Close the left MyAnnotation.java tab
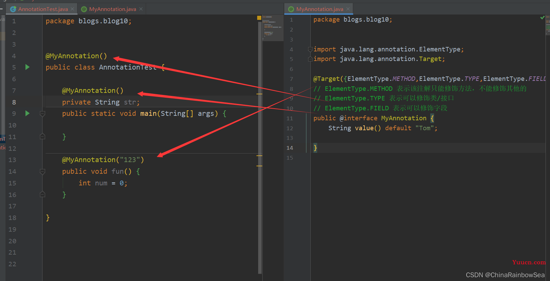 point(141,9)
